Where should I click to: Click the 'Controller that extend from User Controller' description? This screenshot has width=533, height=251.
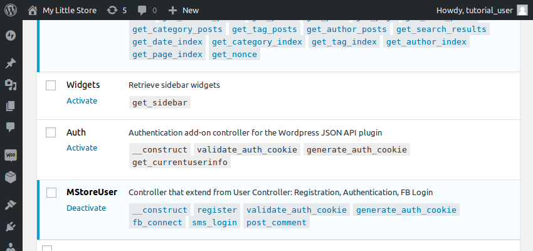coord(281,193)
